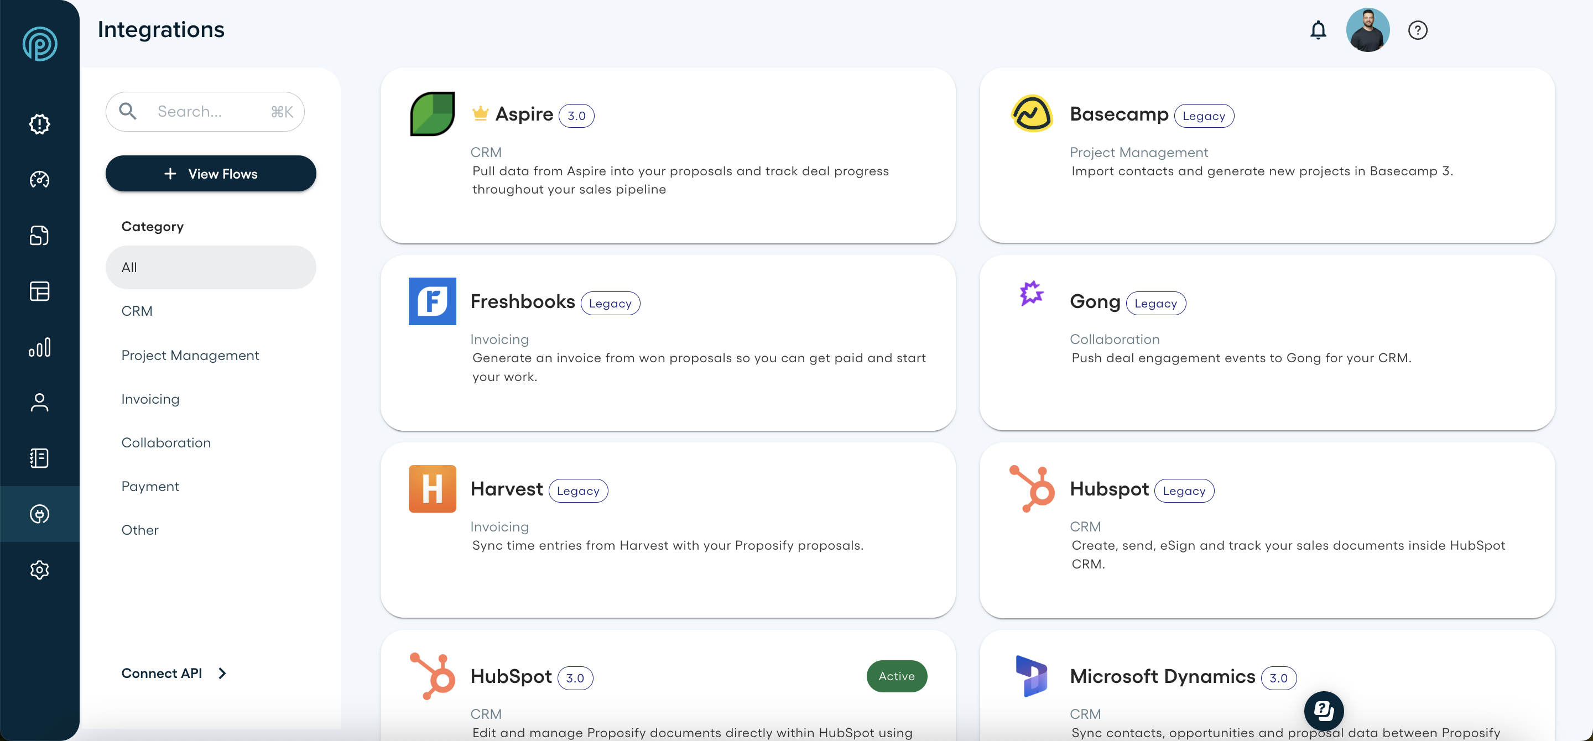1593x741 pixels.
Task: Click the Legacy badge next to Basecamp
Action: point(1204,115)
